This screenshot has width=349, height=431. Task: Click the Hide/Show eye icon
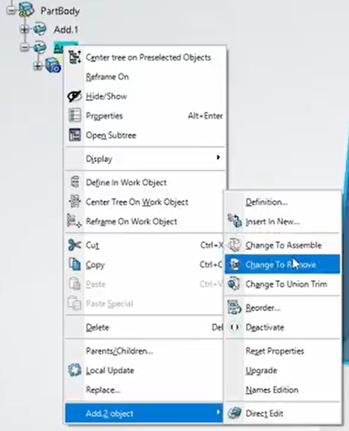pyautogui.click(x=74, y=96)
